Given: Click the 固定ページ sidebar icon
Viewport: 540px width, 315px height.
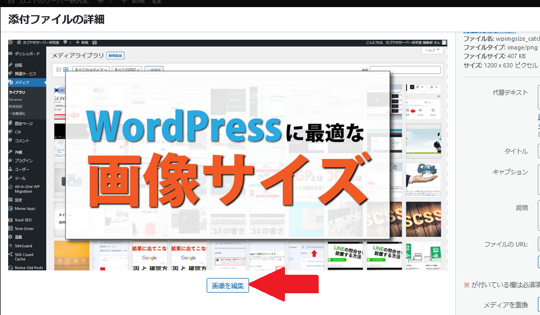Looking at the screenshot, I should [11, 123].
